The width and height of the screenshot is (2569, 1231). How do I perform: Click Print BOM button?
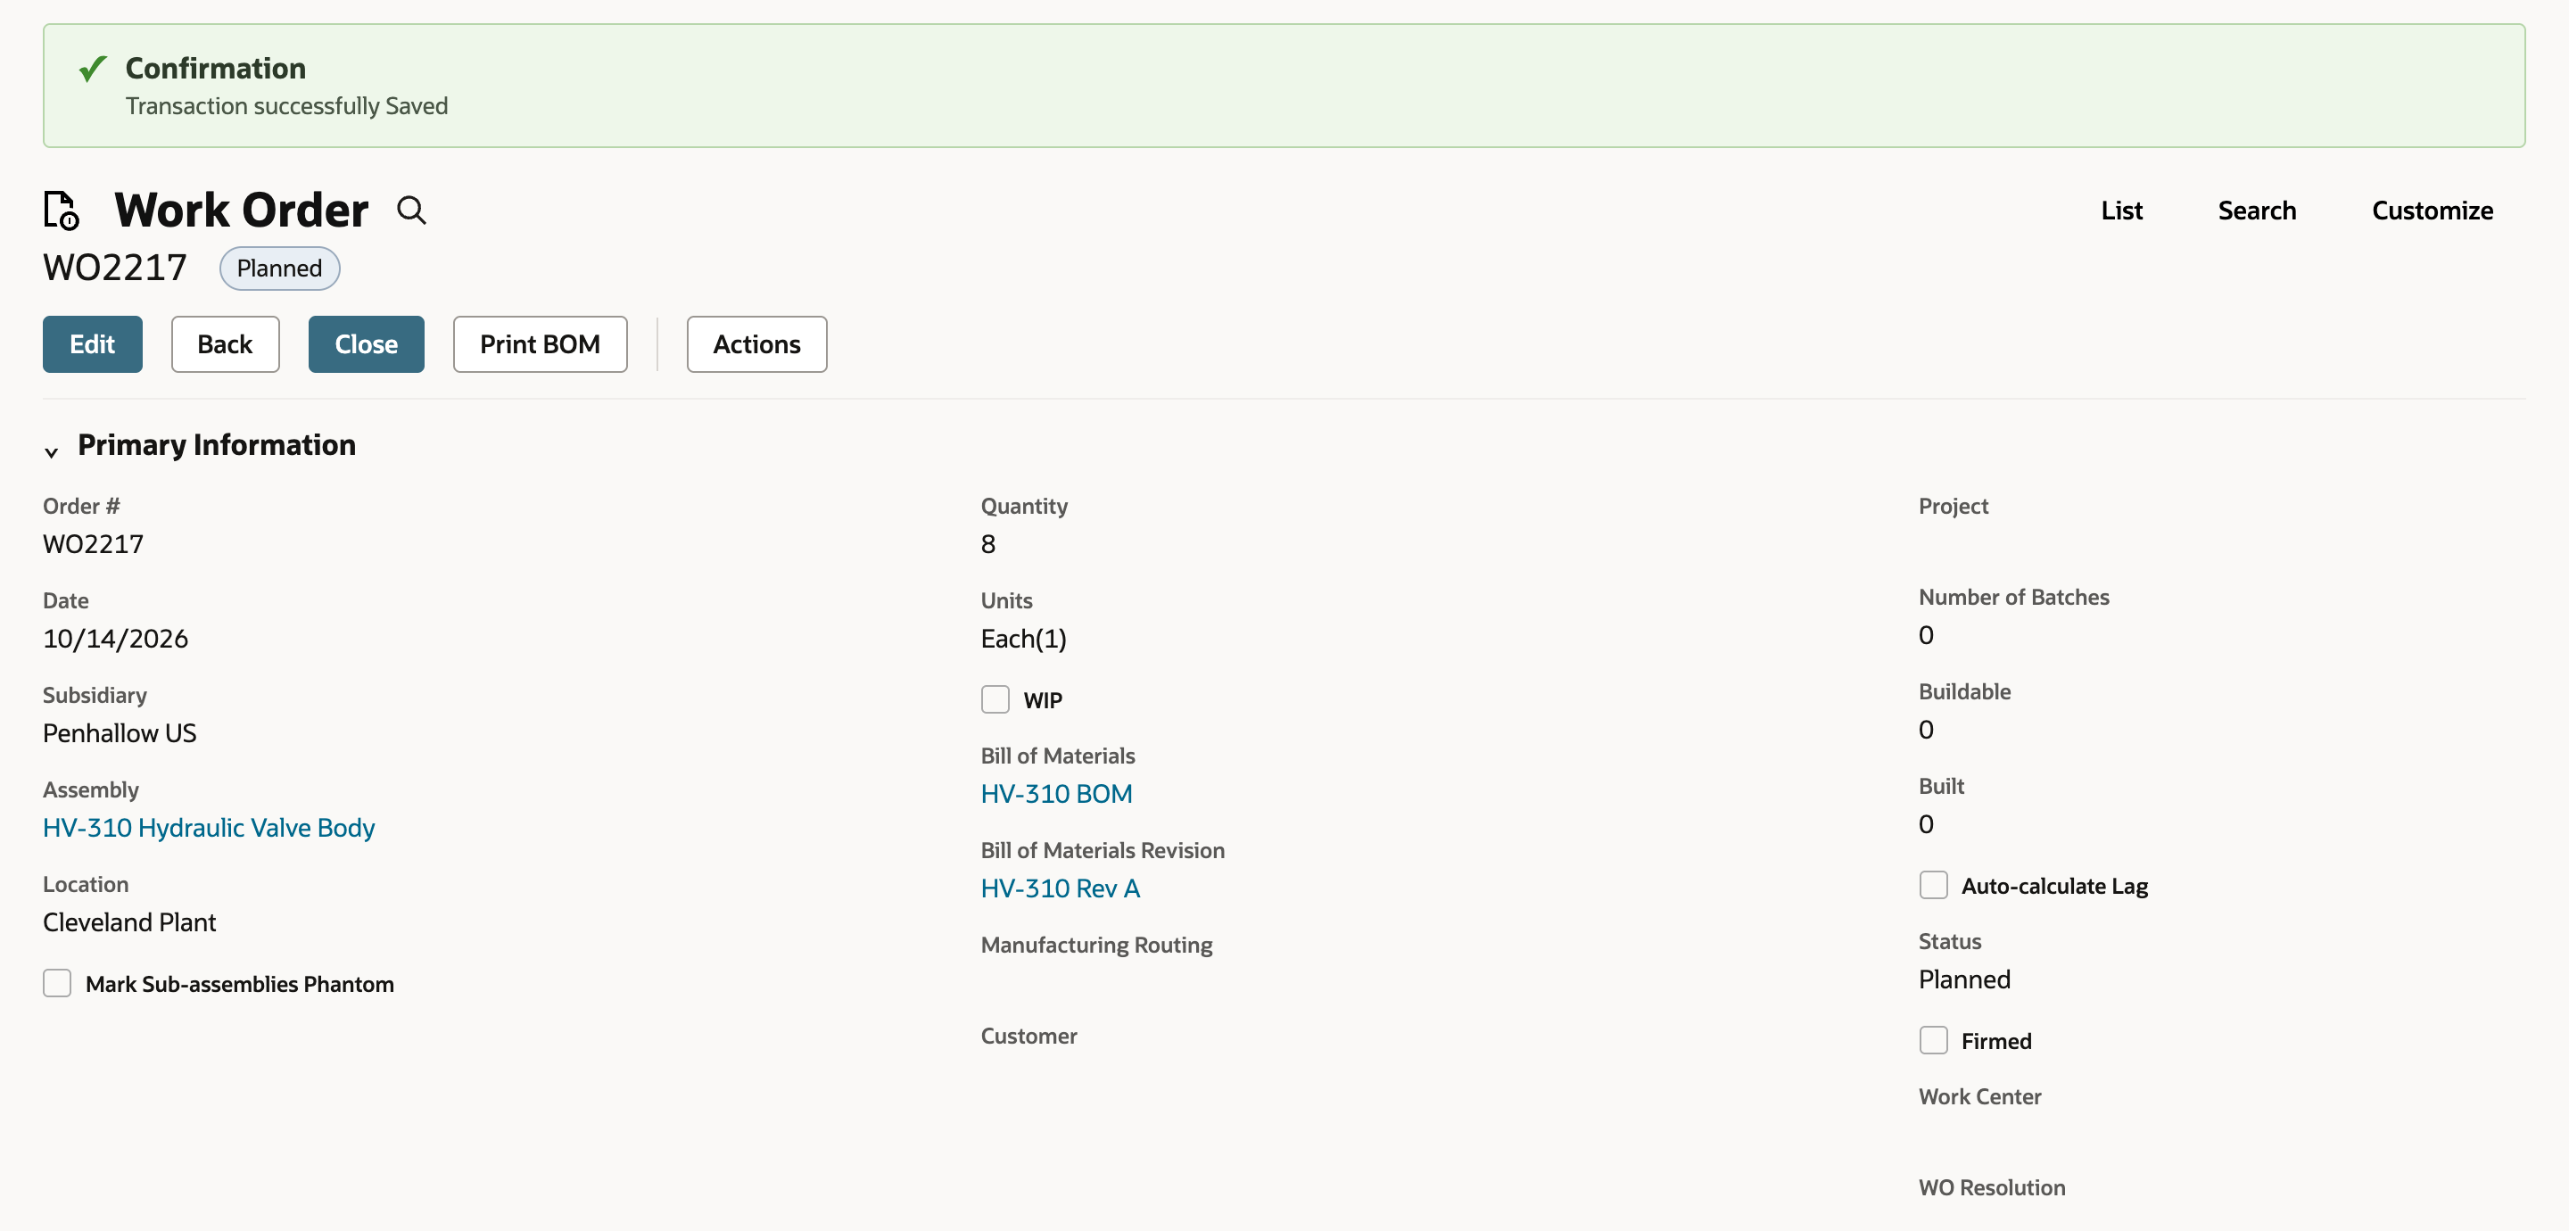[x=540, y=344]
